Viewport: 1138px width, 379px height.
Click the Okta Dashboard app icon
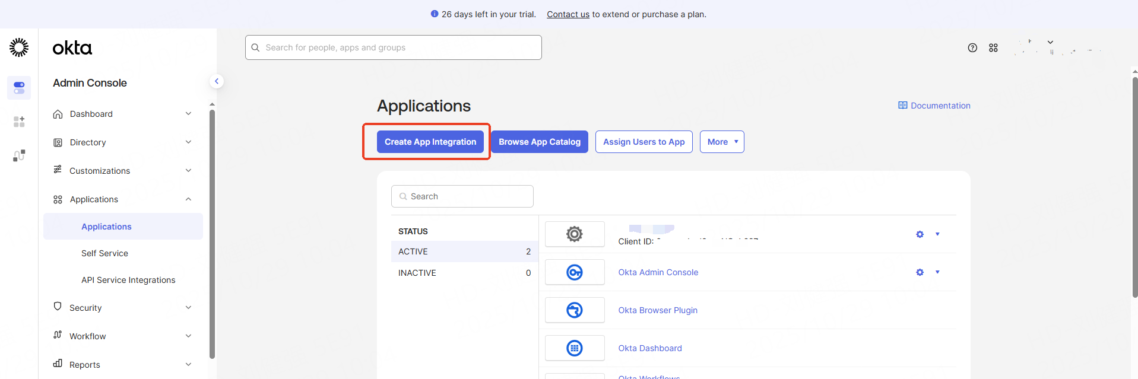point(574,348)
